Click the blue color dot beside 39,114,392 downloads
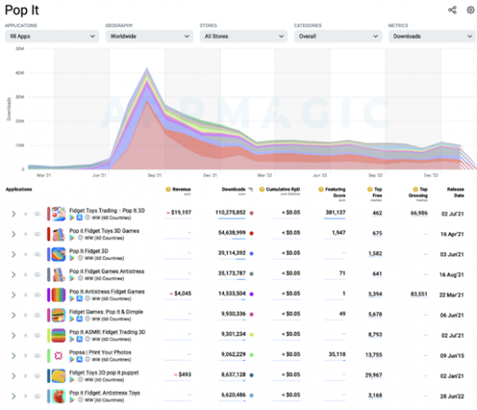 point(251,253)
